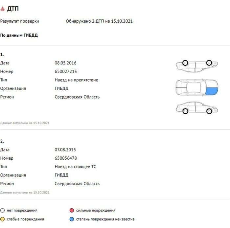Screen dimensions: 230x228
Task: Click the ДТП page title
Action: pos(13,9)
